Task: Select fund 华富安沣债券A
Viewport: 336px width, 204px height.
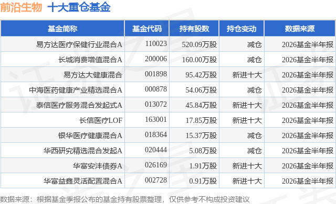Action: pyautogui.click(x=98, y=166)
